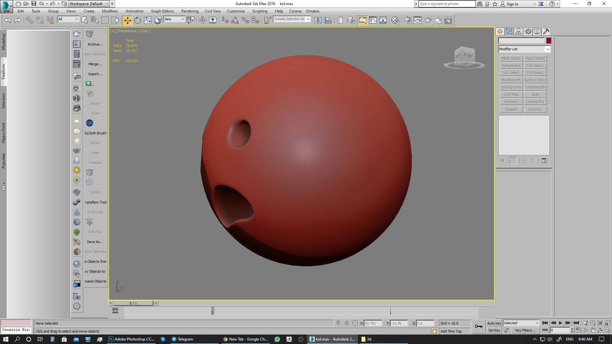The width and height of the screenshot is (612, 344).
Task: Open the Utilities hammer panel tab
Action: coord(546,32)
